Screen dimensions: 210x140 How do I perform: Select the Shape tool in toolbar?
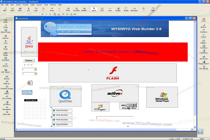(126, 9)
